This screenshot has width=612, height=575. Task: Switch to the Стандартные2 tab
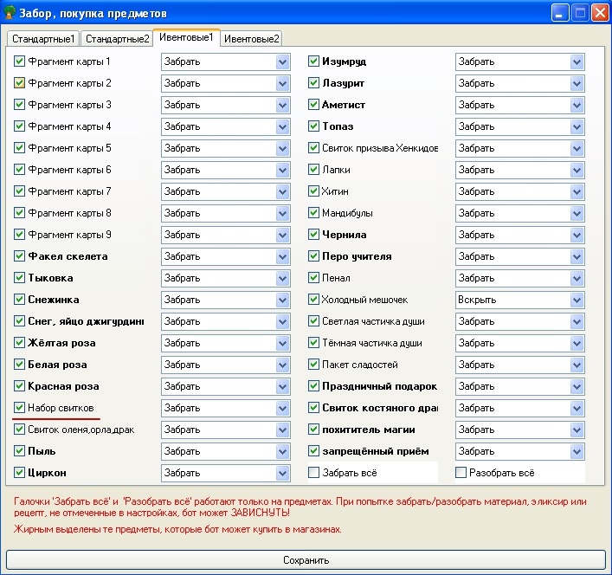coord(117,39)
